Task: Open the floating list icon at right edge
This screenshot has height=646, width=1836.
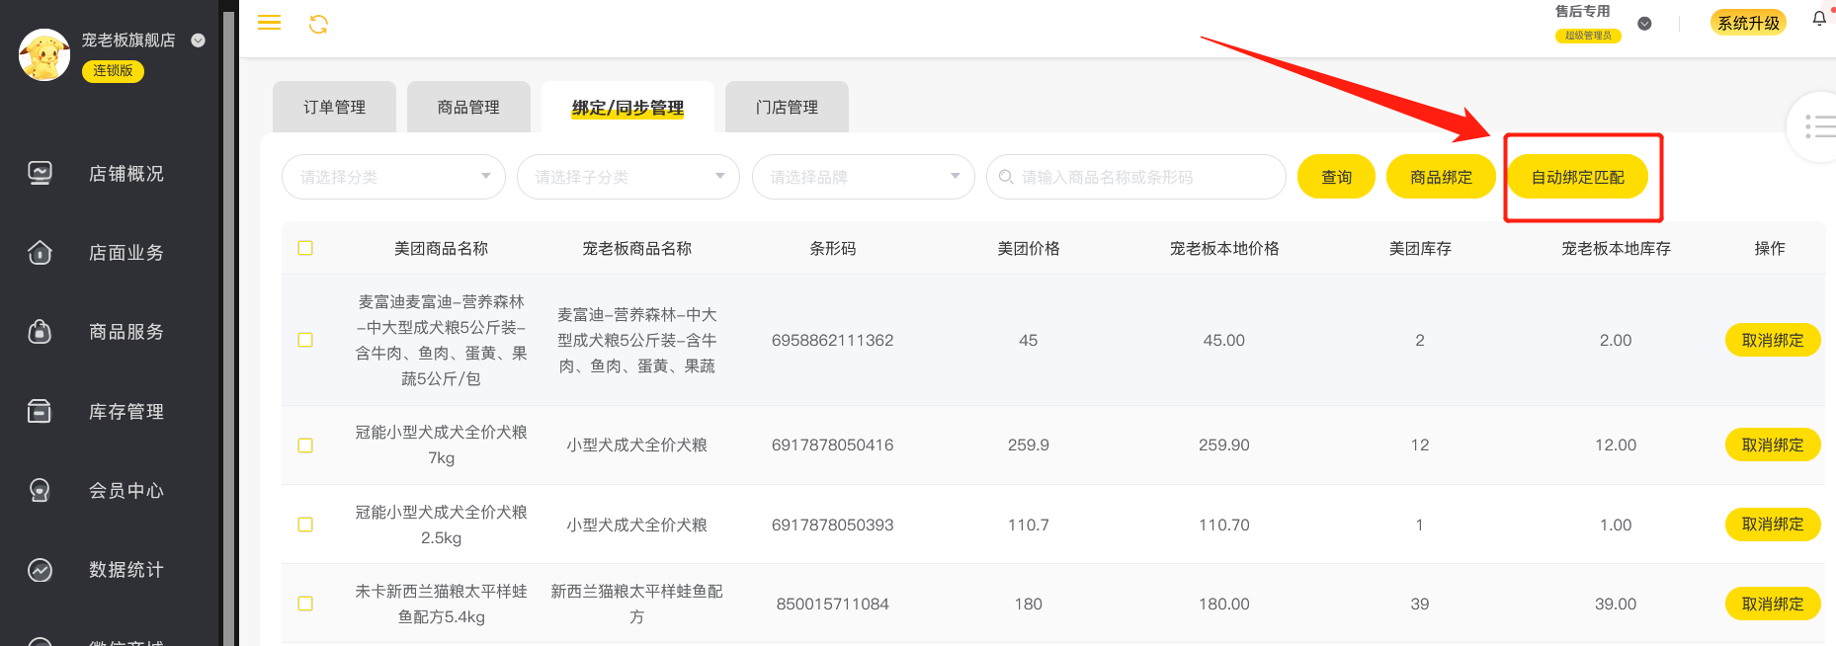Action: click(1818, 126)
